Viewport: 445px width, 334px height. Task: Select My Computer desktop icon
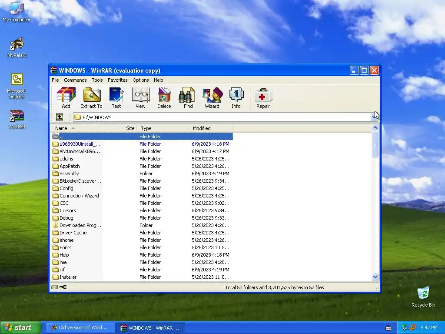[x=17, y=11]
